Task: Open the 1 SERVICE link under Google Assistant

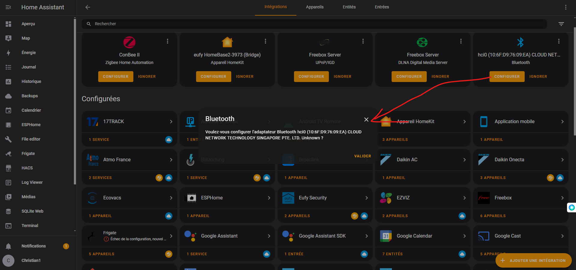Action: pos(197,254)
